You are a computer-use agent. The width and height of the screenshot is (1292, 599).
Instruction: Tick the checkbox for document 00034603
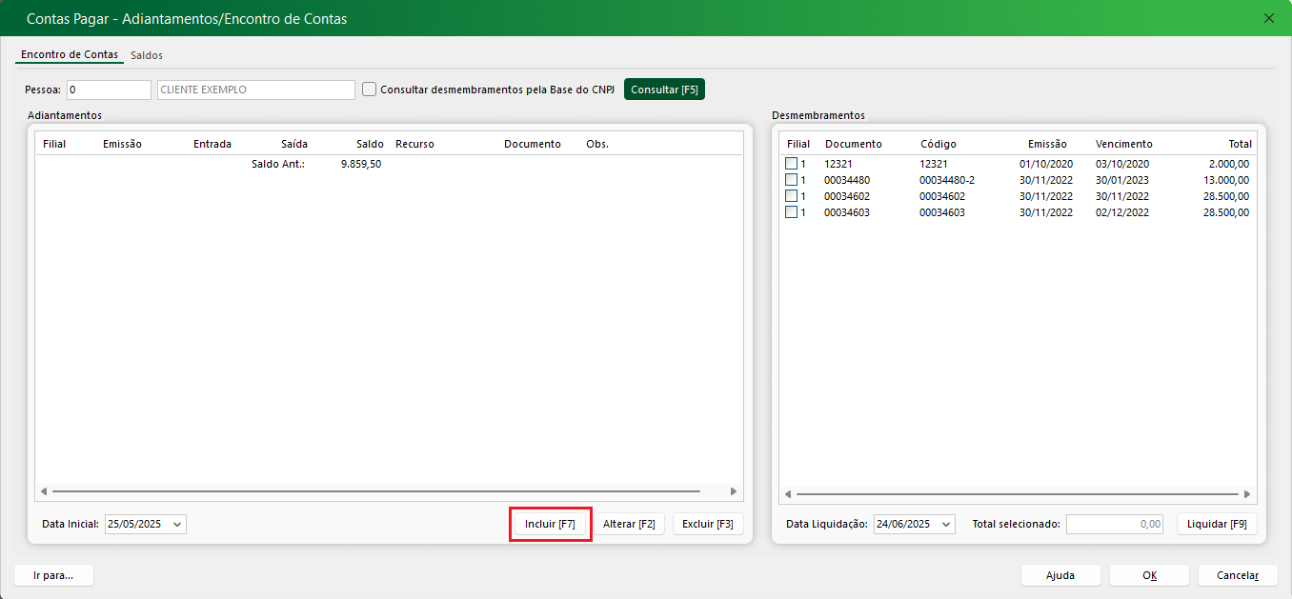point(791,212)
